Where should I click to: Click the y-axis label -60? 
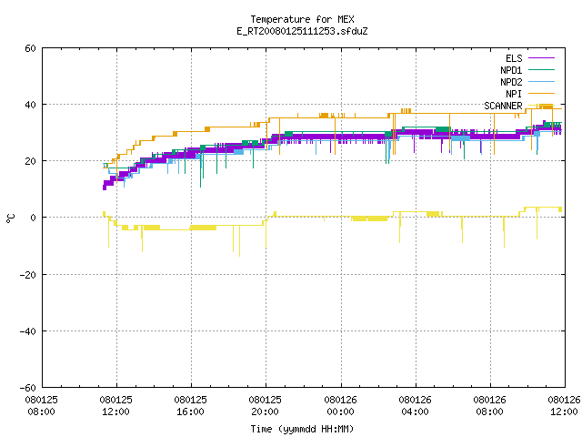[28, 388]
